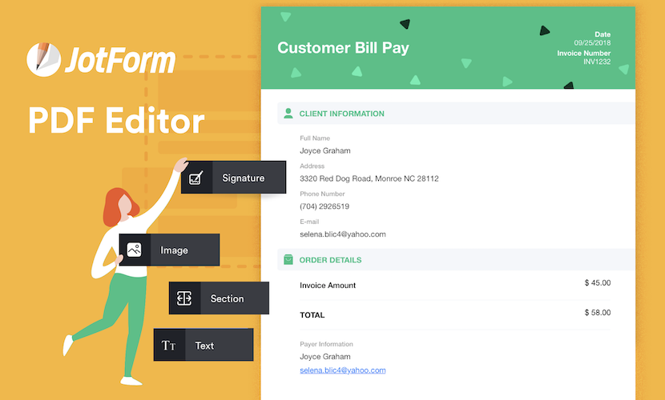Click the JotForm pencil logo icon

[x=44, y=59]
